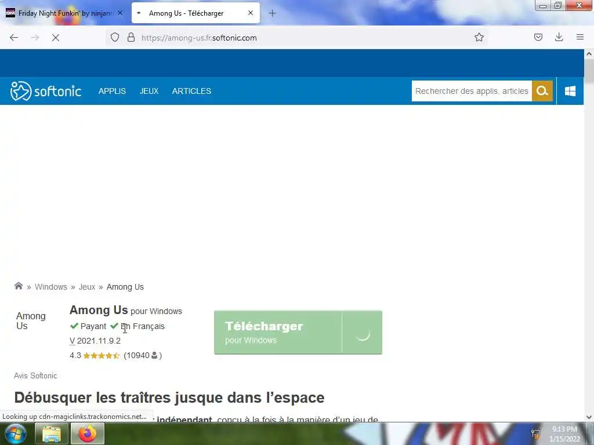Go to Softonic home breadcrumb icon

point(19,286)
